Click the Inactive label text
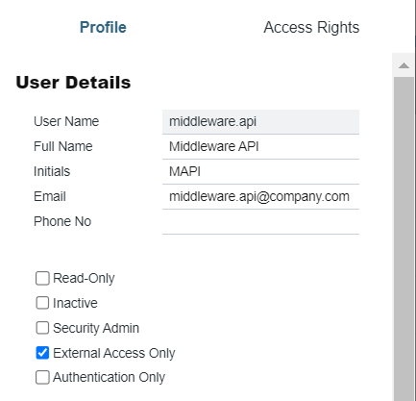 tap(75, 303)
